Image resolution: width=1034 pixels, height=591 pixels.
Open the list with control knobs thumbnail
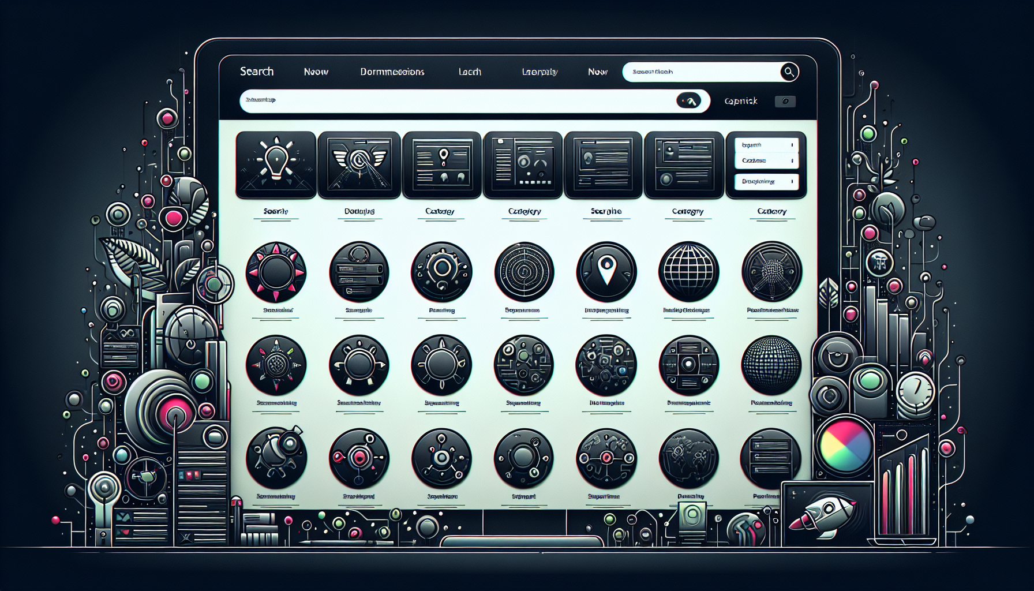523,165
